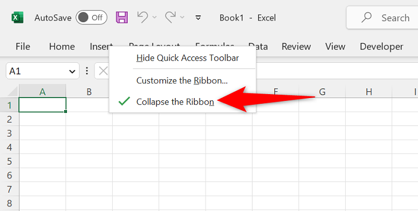Select column H header
Screen dimensions: 418x211
[x=369, y=91]
